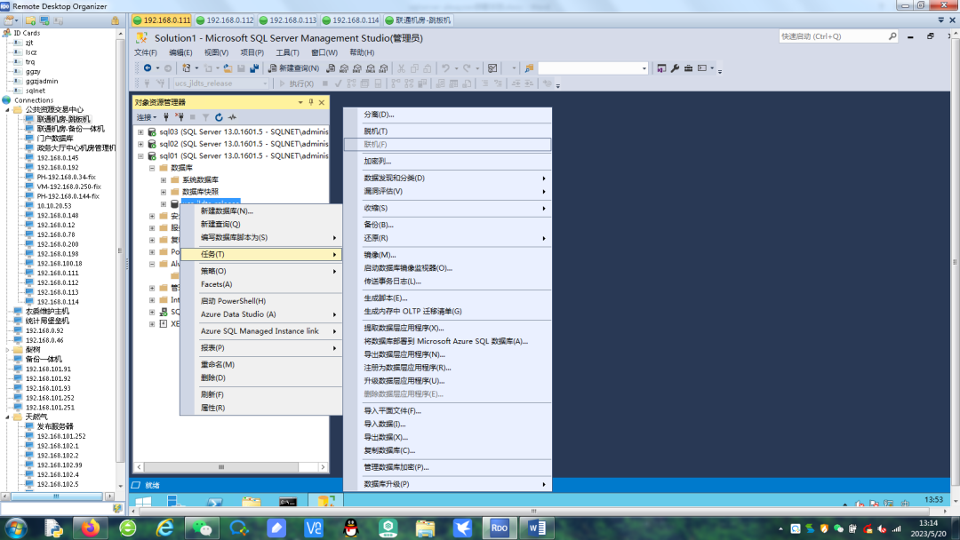960x540 pixels.
Task: Click the Filter funnel icon in Object Explorer
Action: click(x=205, y=117)
